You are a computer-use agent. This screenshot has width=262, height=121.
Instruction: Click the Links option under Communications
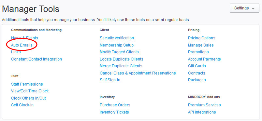point(16,52)
